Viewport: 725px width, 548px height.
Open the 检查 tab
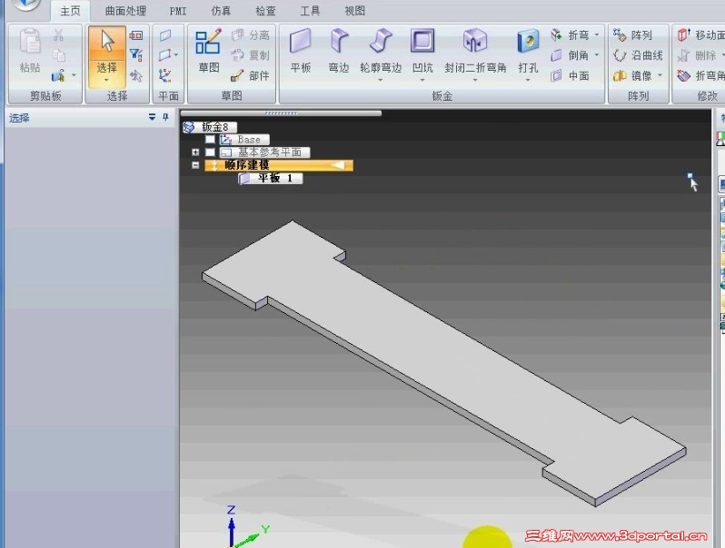[265, 11]
